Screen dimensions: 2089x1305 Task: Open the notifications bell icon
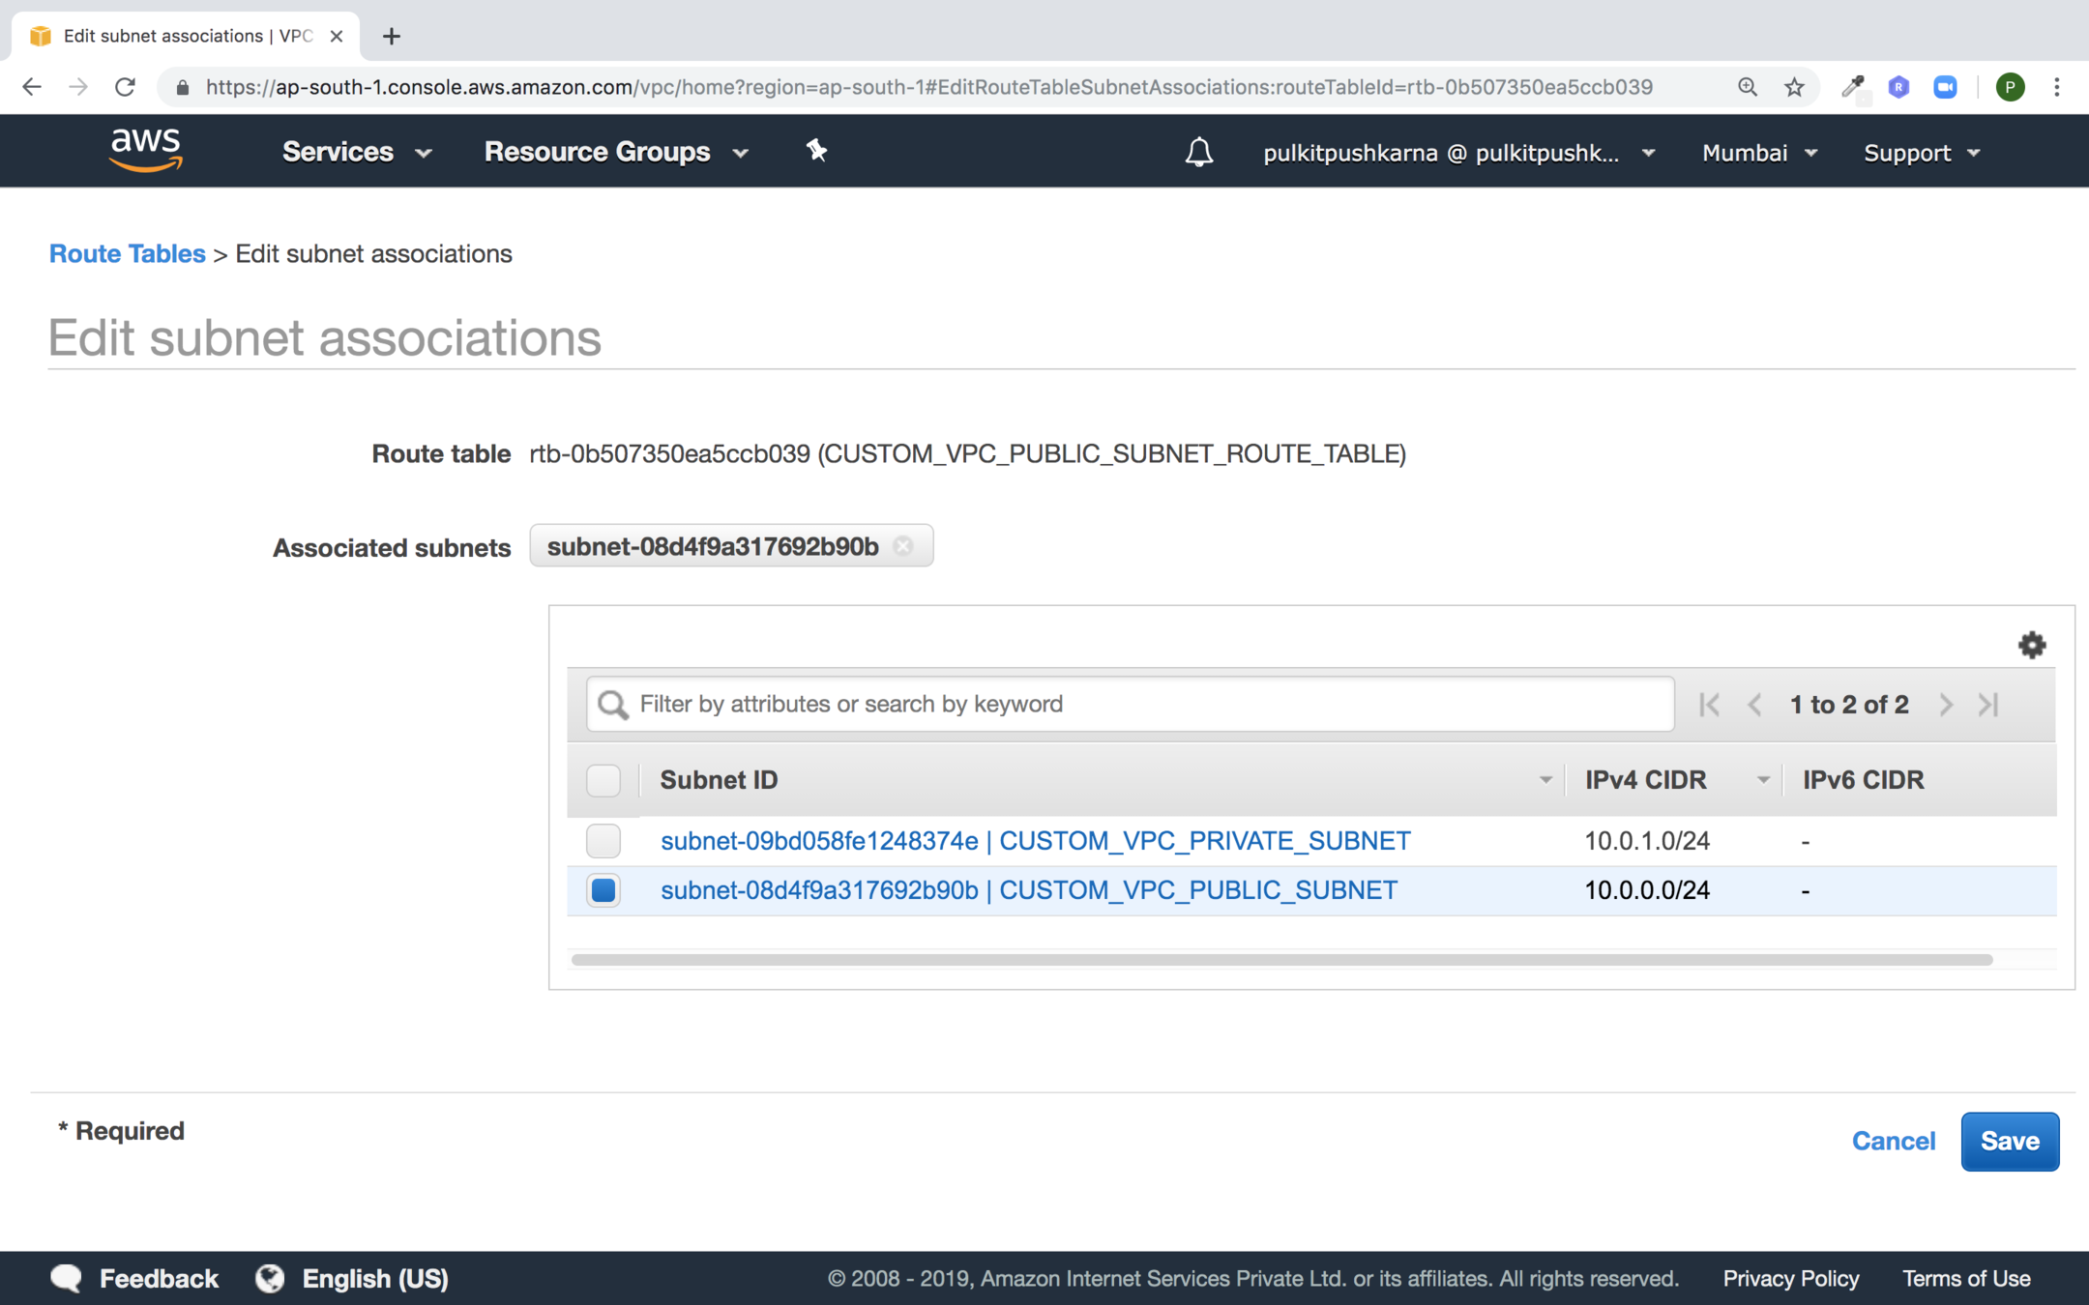click(x=1198, y=153)
